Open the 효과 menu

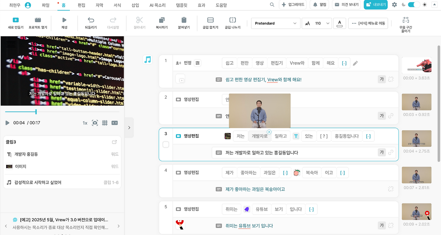(x=202, y=5)
